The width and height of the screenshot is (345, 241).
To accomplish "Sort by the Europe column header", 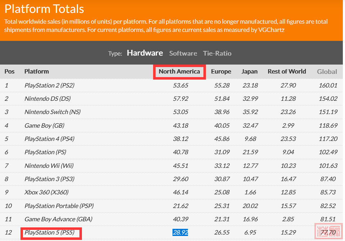I will [221, 71].
